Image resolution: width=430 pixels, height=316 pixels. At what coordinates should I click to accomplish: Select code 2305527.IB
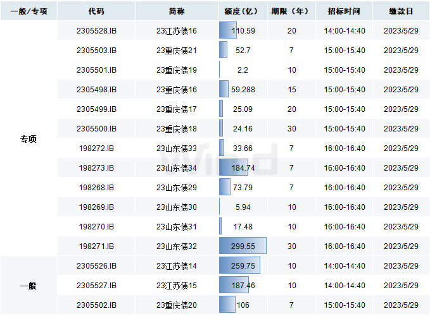96,286
